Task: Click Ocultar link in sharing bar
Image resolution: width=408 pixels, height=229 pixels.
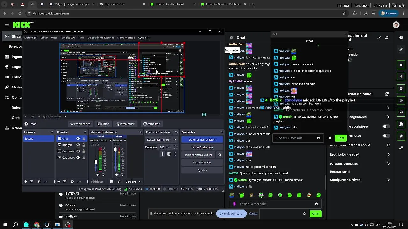Action: 253,214
